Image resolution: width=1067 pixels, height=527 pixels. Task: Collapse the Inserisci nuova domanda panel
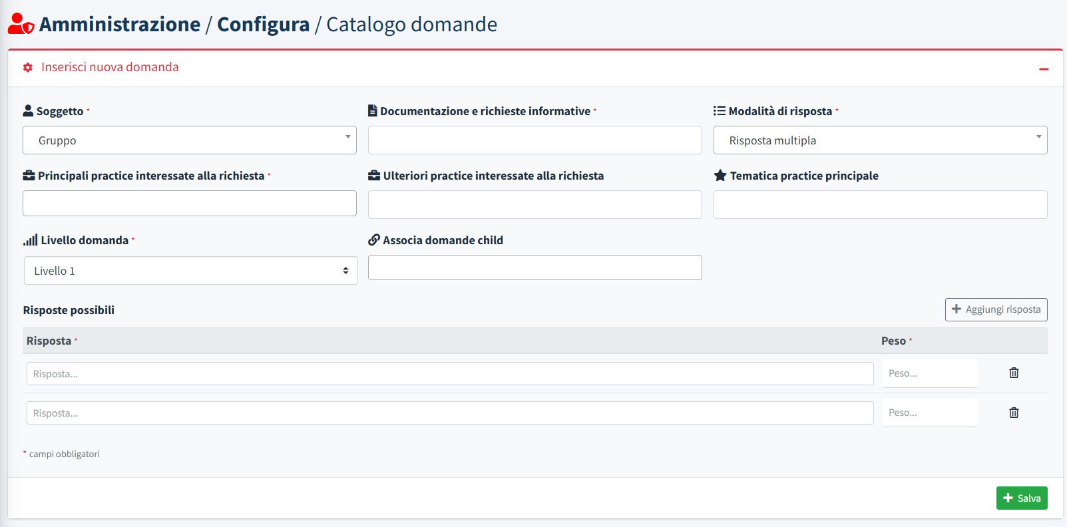pyautogui.click(x=1043, y=69)
